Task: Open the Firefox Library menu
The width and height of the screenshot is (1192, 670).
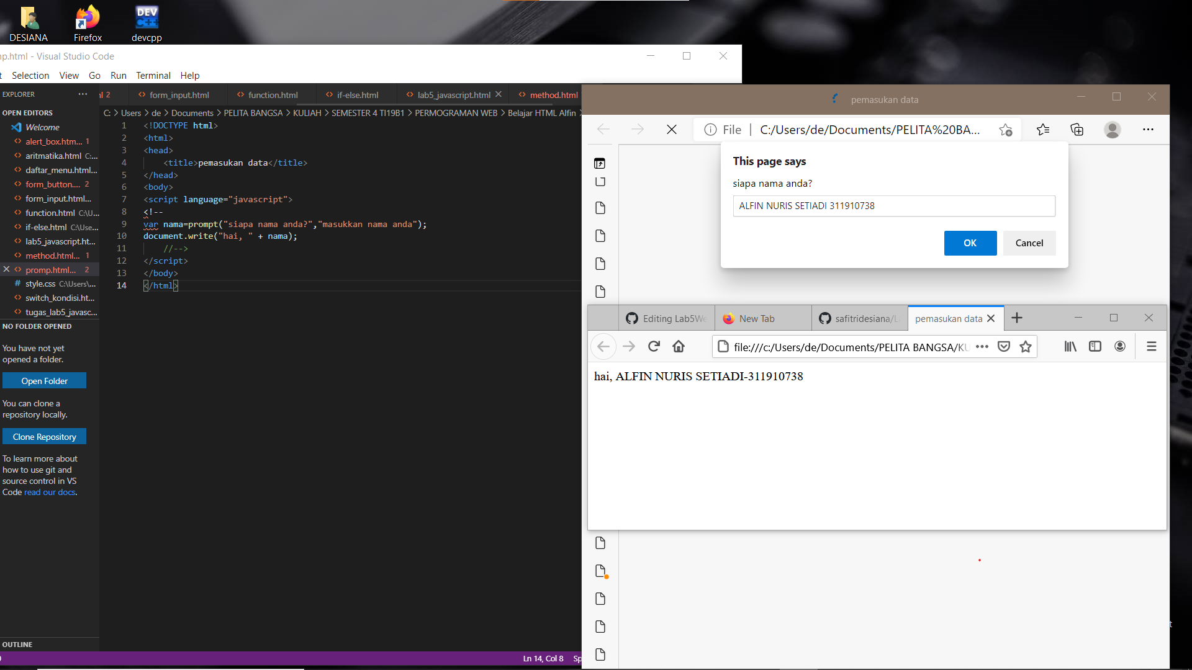Action: pyautogui.click(x=1070, y=346)
